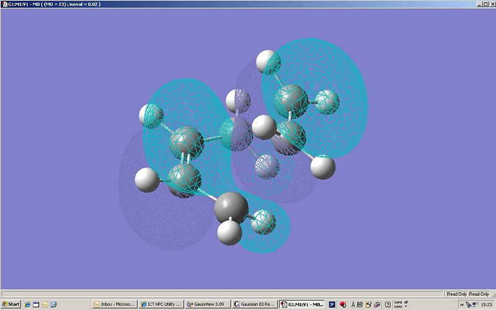Viewport: 496px width, 310px height.
Task: Click the Safely Remove Hardware tray icon
Action: 469,304
